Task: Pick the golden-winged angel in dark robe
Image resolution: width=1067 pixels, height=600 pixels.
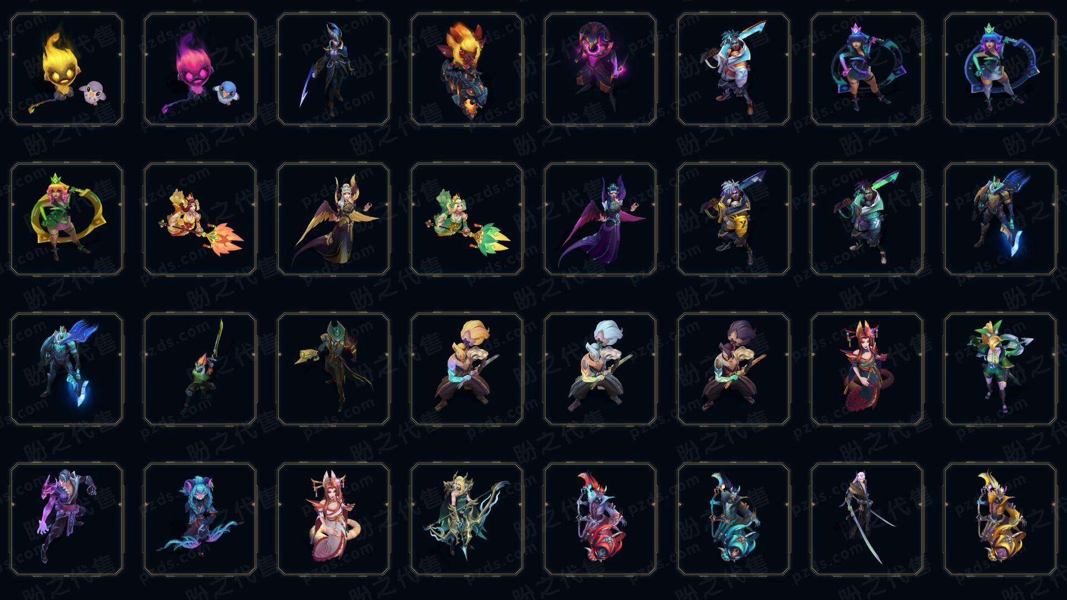Action: tap(333, 219)
